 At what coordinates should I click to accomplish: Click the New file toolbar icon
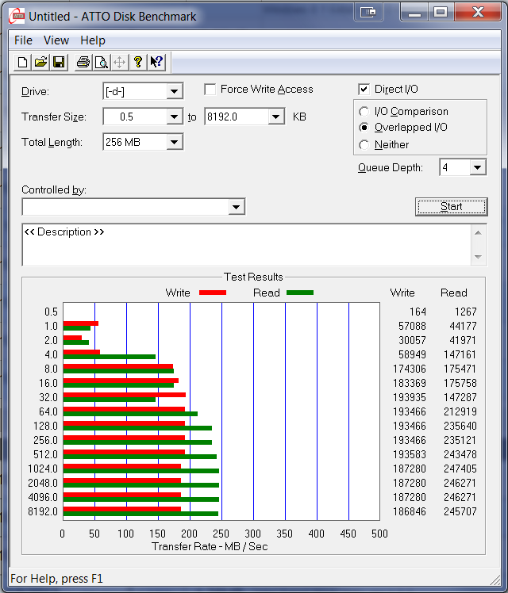click(23, 62)
